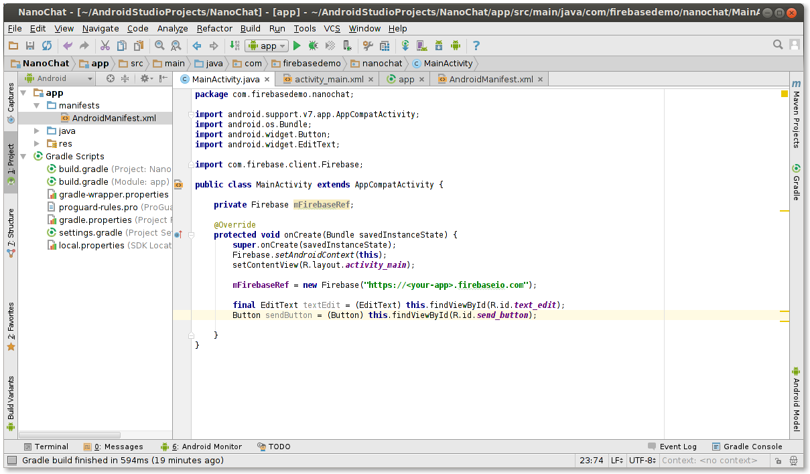
Task: Click the Make Project icon
Action: [234, 46]
